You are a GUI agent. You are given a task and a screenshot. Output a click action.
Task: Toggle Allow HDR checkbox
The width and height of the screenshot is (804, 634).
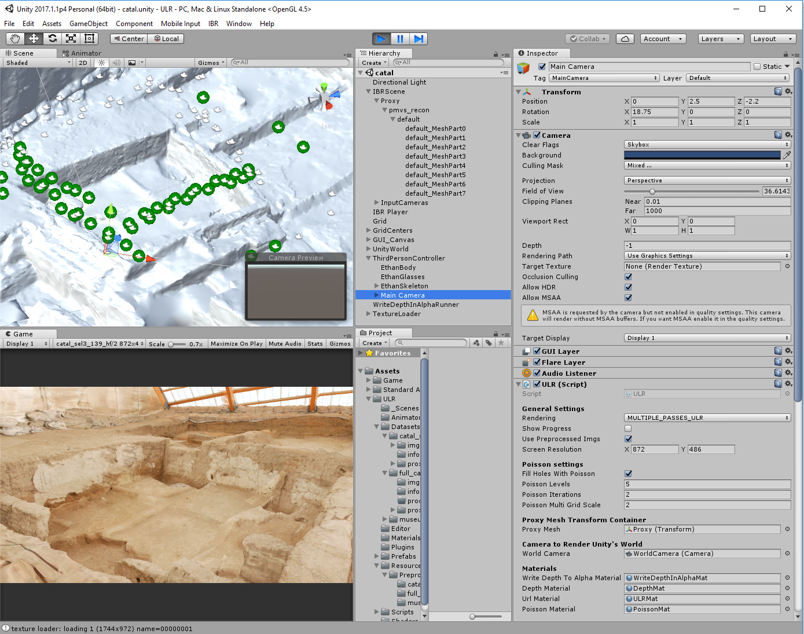[x=628, y=287]
